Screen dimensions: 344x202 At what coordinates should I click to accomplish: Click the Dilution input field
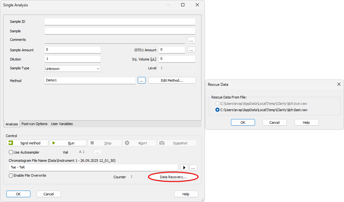point(73,59)
